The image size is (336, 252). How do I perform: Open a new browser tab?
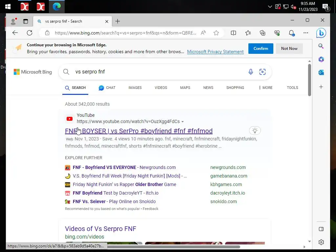coord(118,21)
